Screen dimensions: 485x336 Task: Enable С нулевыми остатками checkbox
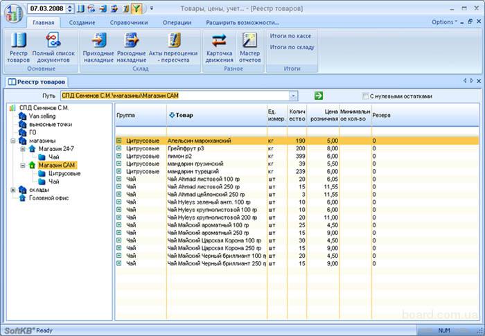point(365,96)
